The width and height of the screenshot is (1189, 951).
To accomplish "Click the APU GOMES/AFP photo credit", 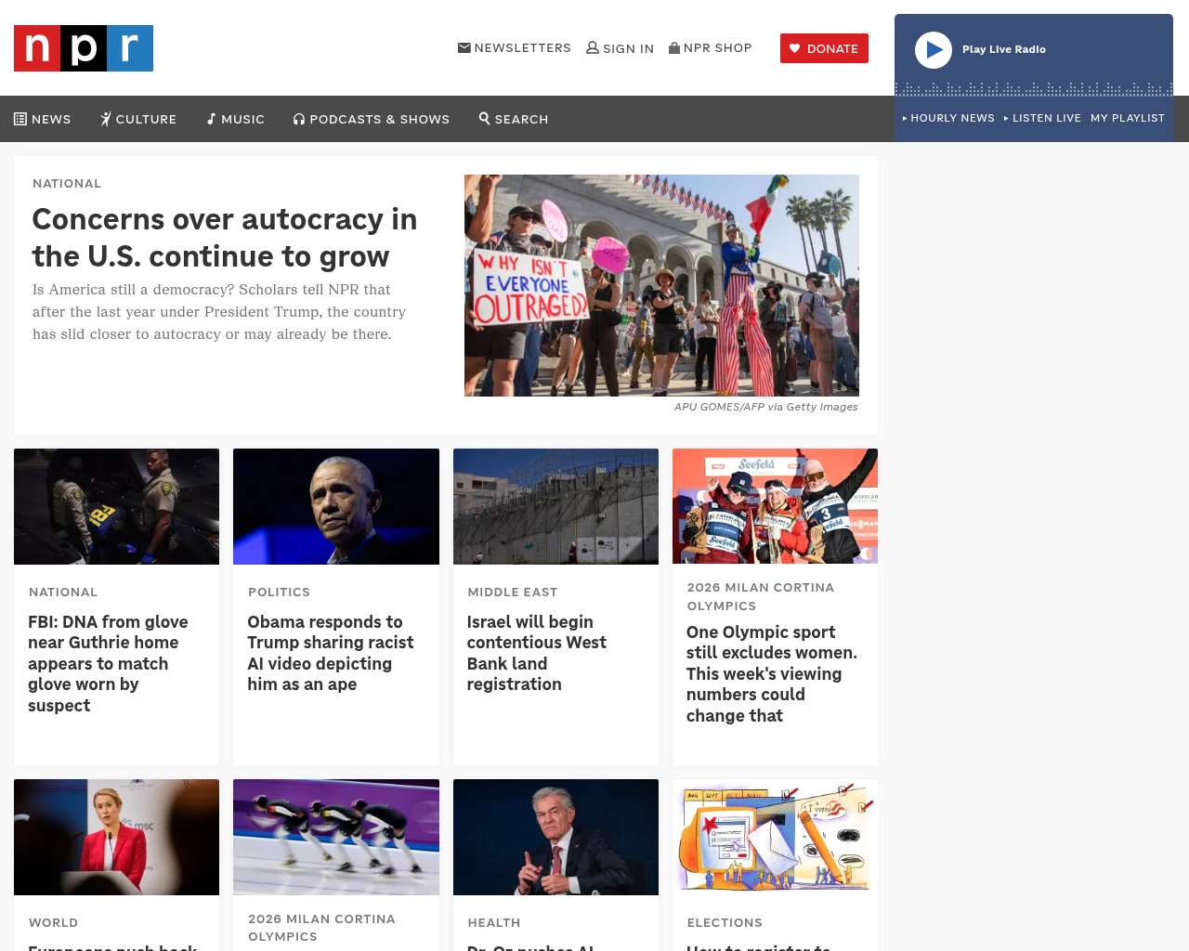I will [766, 407].
